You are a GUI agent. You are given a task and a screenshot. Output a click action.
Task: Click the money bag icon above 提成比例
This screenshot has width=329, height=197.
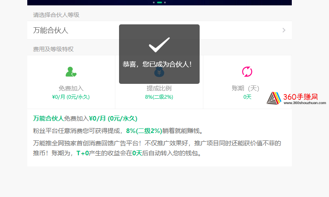[159, 72]
